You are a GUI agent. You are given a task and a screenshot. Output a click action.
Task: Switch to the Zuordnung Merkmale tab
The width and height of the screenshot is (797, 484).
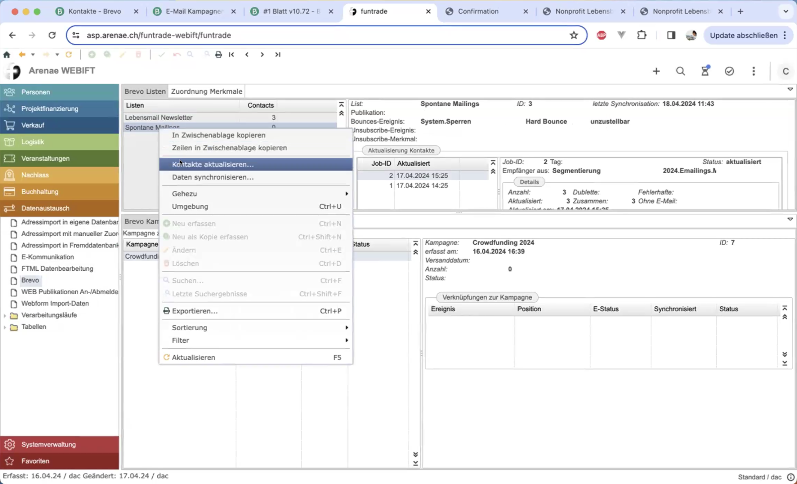pyautogui.click(x=207, y=91)
